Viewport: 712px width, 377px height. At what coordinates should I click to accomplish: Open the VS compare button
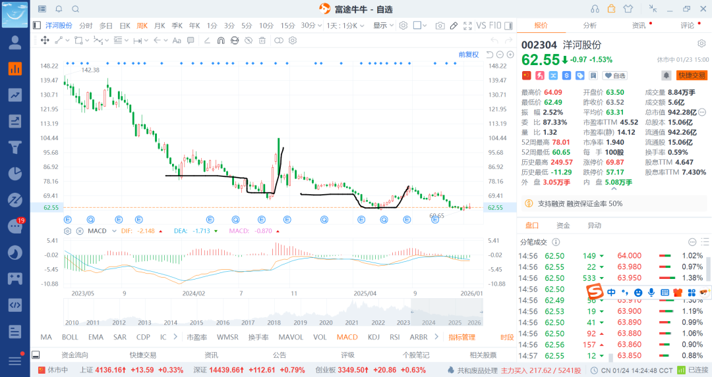pyautogui.click(x=481, y=26)
